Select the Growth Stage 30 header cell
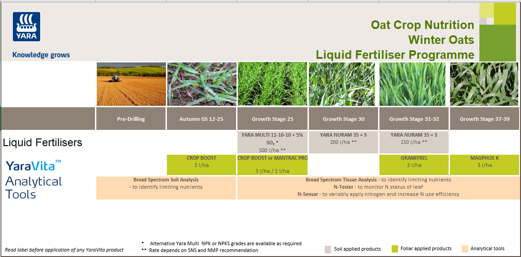This screenshot has width=521, height=257. (343, 119)
